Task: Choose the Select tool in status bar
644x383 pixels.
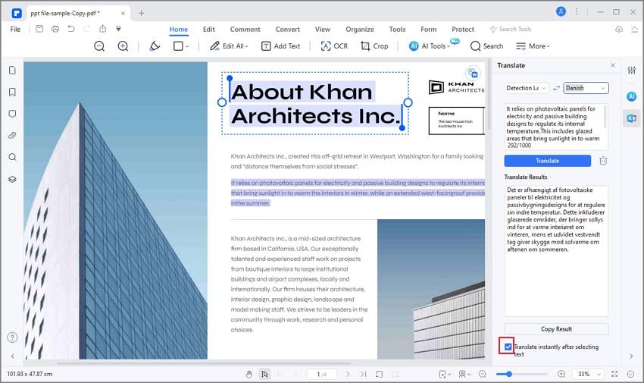Action: pos(265,374)
